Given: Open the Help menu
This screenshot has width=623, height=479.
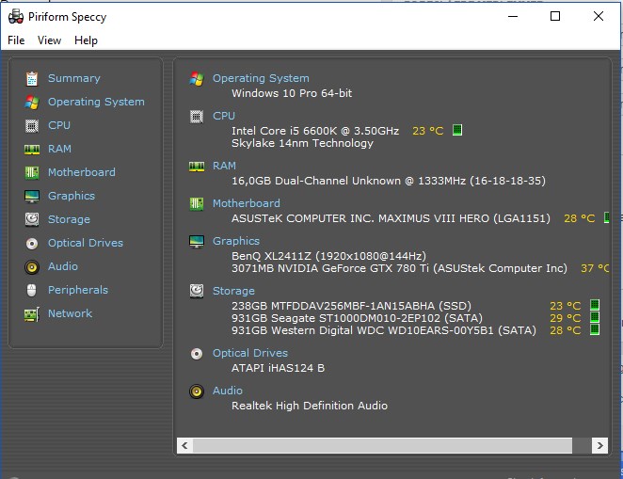Looking at the screenshot, I should click(x=86, y=40).
